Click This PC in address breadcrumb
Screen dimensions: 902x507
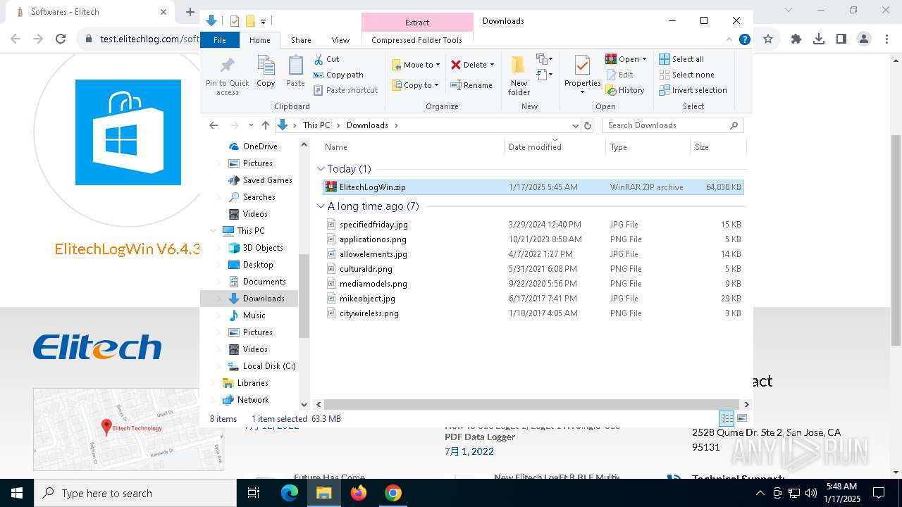316,125
